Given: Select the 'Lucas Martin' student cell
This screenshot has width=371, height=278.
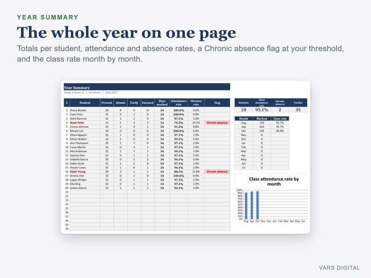Looking at the screenshot, I should tap(85, 147).
